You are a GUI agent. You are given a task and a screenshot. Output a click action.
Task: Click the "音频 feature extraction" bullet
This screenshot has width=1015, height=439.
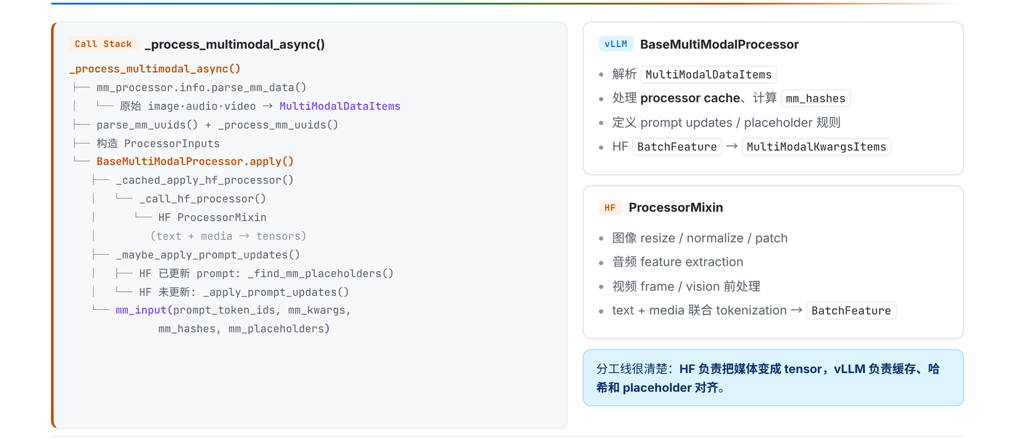click(678, 262)
